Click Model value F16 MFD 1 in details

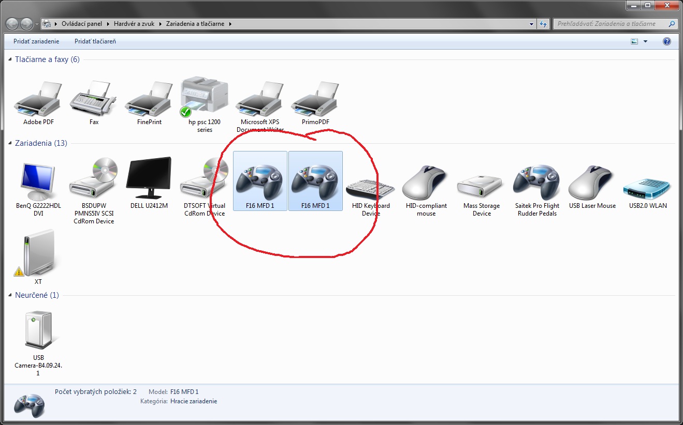pyautogui.click(x=184, y=392)
